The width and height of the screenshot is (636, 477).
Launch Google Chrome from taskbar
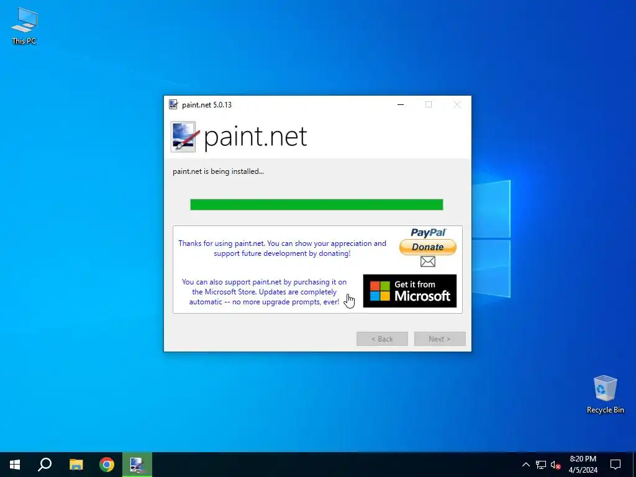coord(107,465)
